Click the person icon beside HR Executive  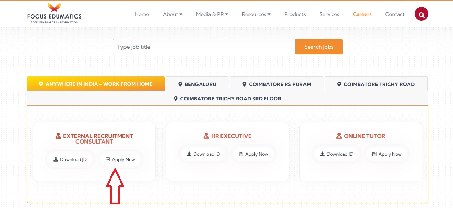(x=206, y=136)
